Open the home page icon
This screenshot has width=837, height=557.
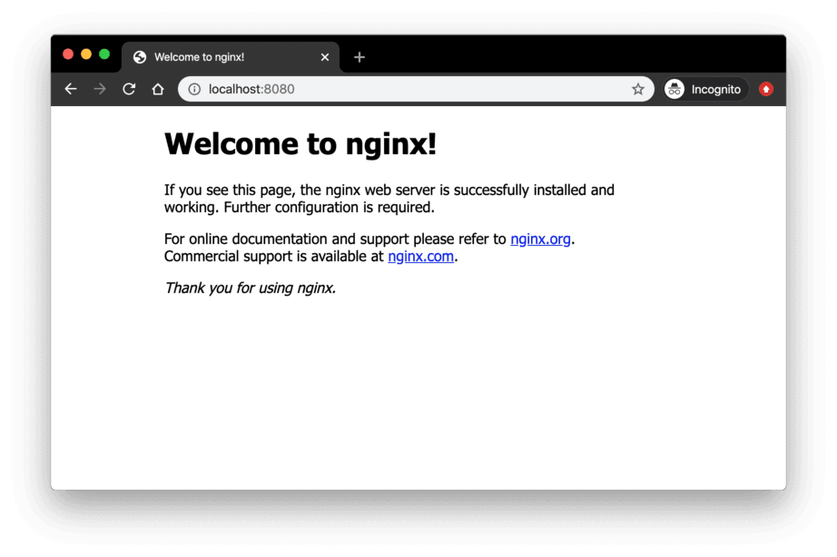157,88
